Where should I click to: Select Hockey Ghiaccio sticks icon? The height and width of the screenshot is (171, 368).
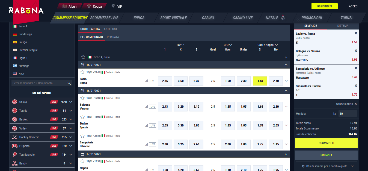tap(14, 137)
